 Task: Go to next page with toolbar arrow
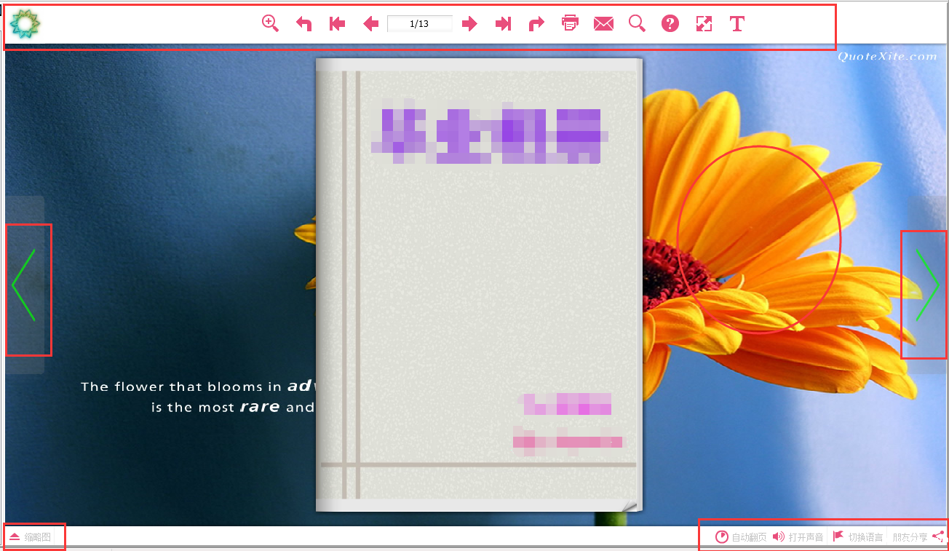click(469, 24)
